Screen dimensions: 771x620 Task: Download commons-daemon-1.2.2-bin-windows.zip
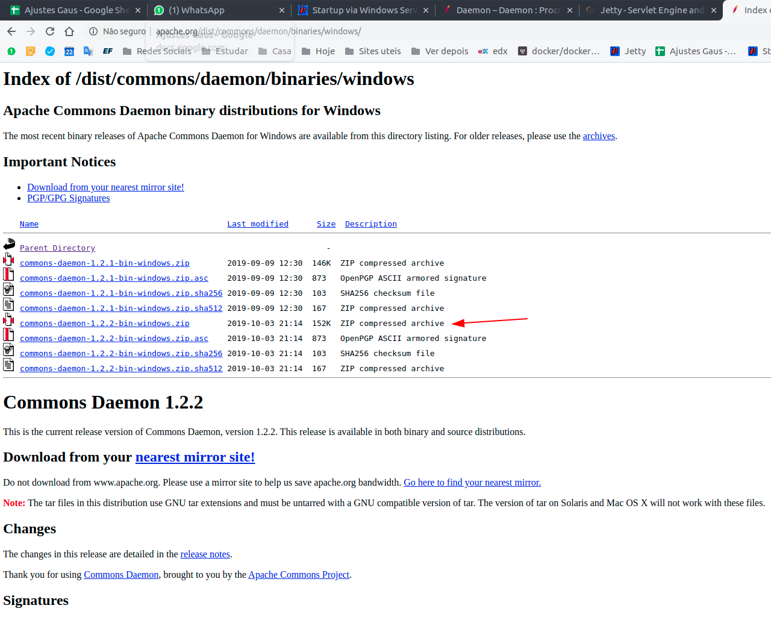pyautogui.click(x=104, y=324)
